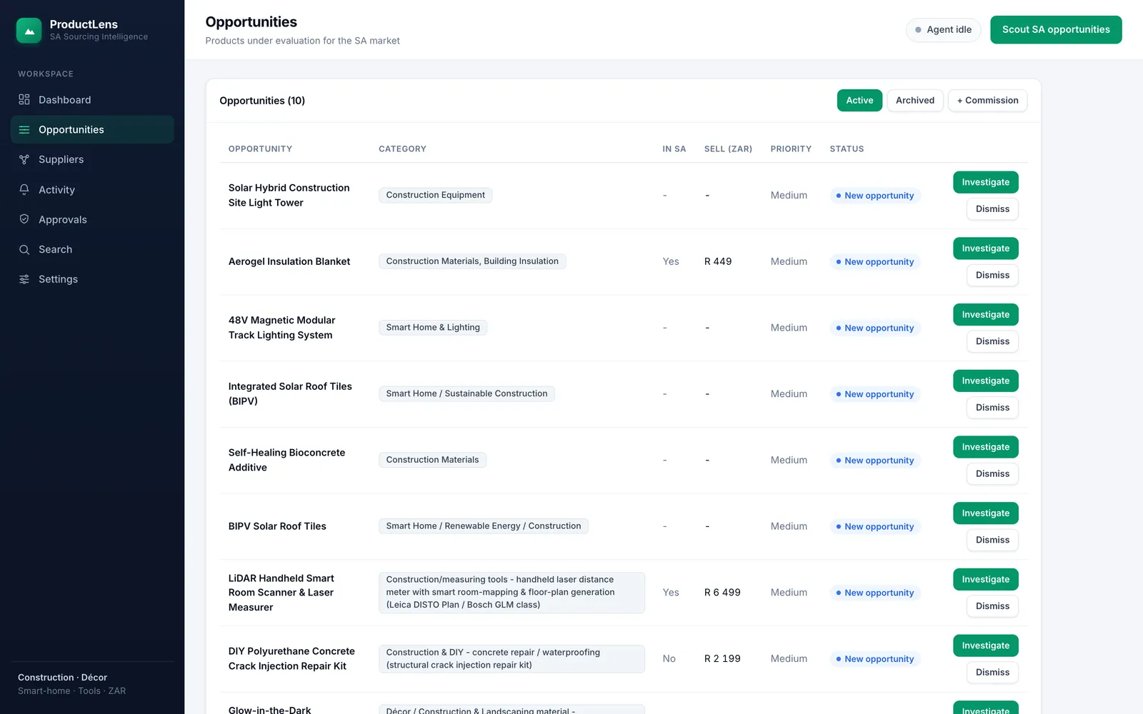Click the ProductLens logo icon
Screen dimensions: 1143x714
tap(29, 30)
